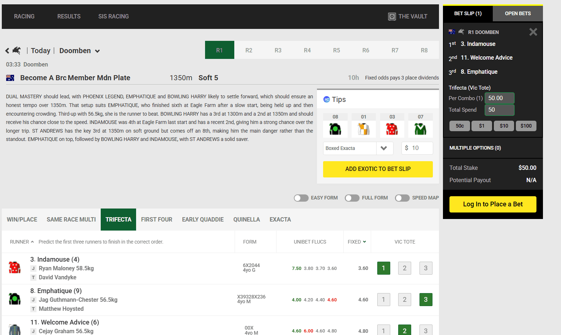Select Emphatique for 1st place

click(x=383, y=300)
